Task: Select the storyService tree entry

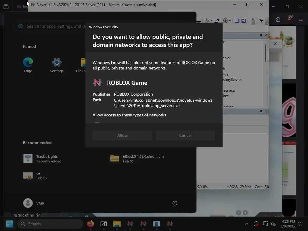Action: click(x=233, y=80)
